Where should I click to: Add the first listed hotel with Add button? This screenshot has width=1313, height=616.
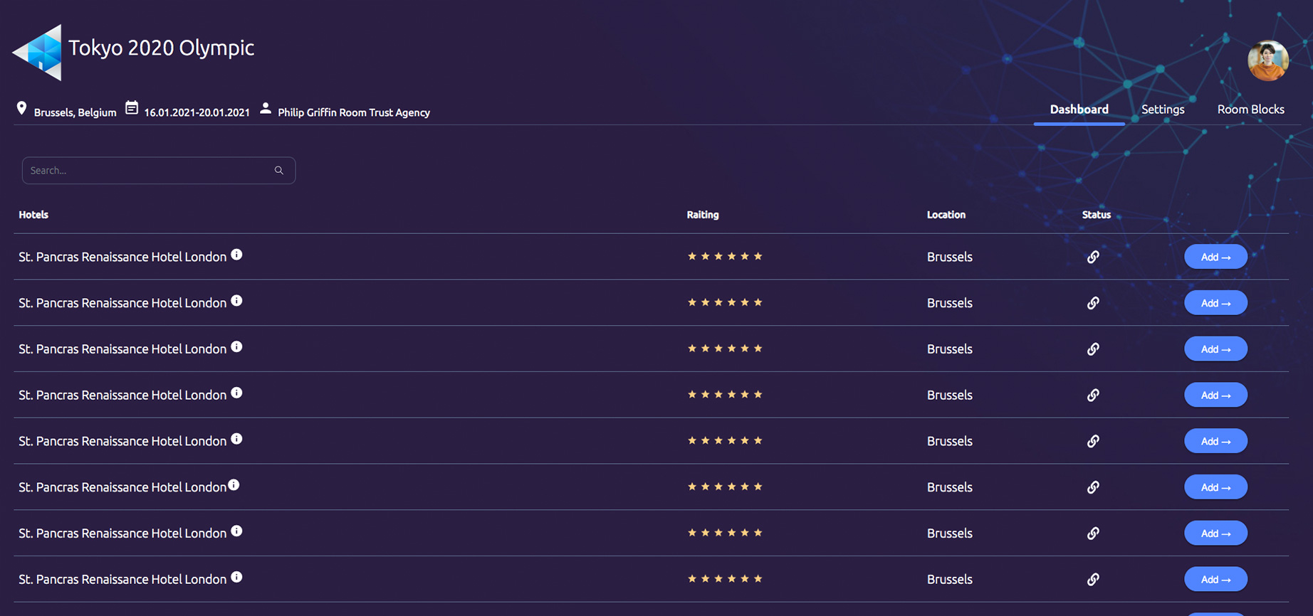click(x=1215, y=257)
